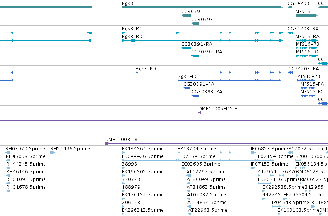Select the CG30393-RA transcript label
The width and height of the screenshot is (328, 216).
pos(207,52)
